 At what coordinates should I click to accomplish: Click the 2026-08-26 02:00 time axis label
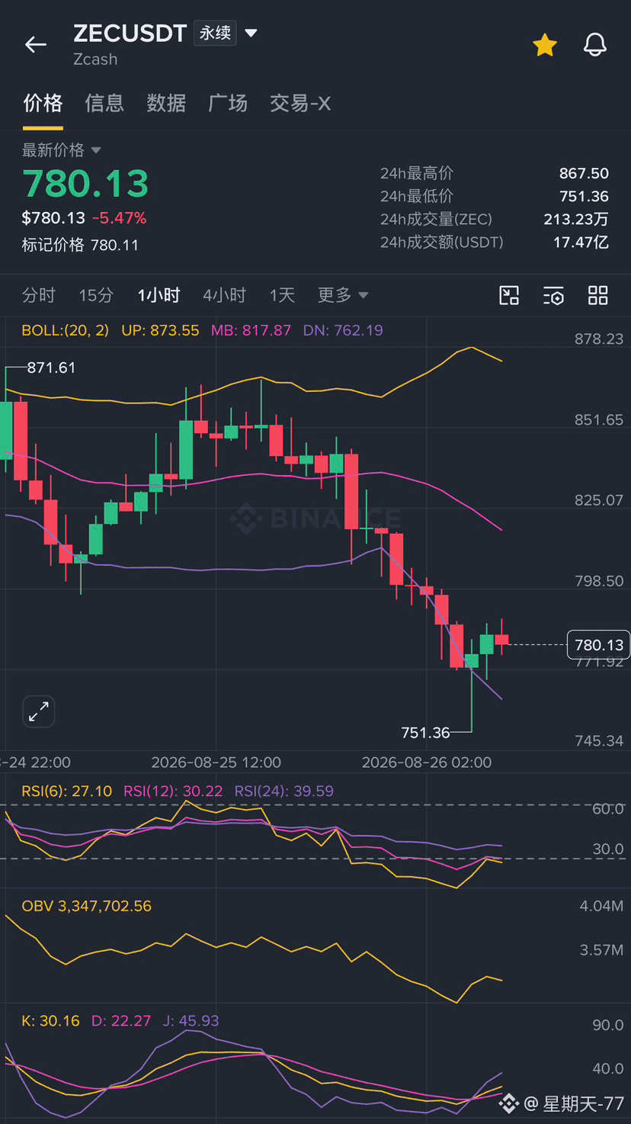pyautogui.click(x=427, y=762)
